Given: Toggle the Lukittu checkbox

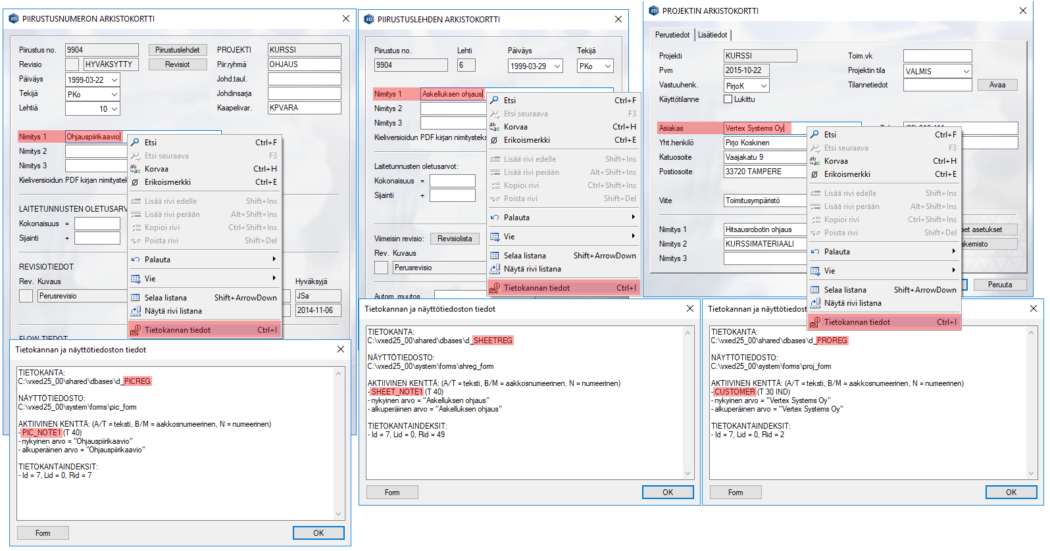Looking at the screenshot, I should pos(728,99).
